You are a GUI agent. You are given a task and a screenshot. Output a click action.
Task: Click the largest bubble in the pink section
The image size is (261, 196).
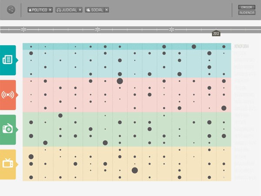120,81
